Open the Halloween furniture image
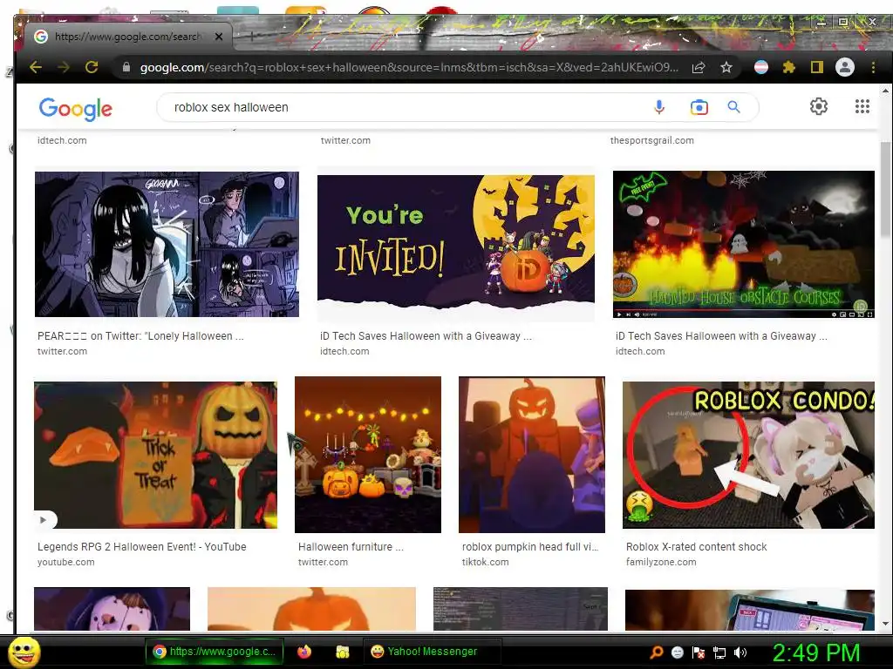 [368, 455]
